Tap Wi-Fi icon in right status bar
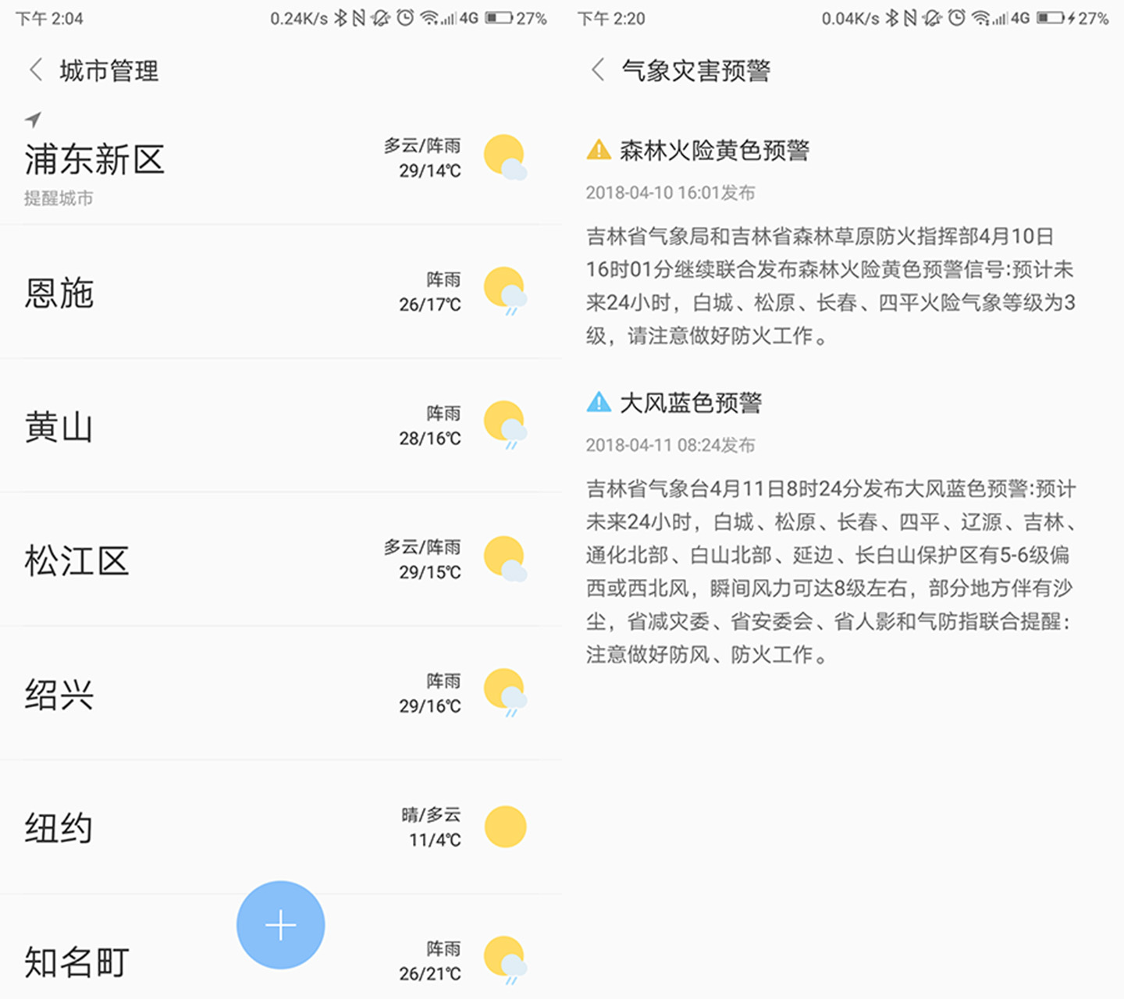 (x=980, y=18)
